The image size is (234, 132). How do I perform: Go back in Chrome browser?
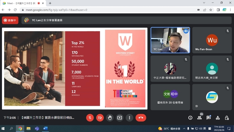[x=3, y=10]
